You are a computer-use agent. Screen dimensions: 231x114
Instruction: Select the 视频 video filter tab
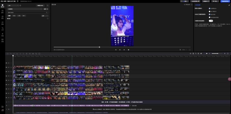[x=14, y=16]
